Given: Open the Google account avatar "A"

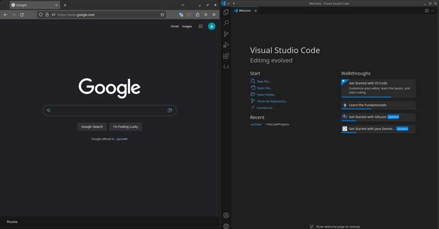Looking at the screenshot, I should point(212,26).
